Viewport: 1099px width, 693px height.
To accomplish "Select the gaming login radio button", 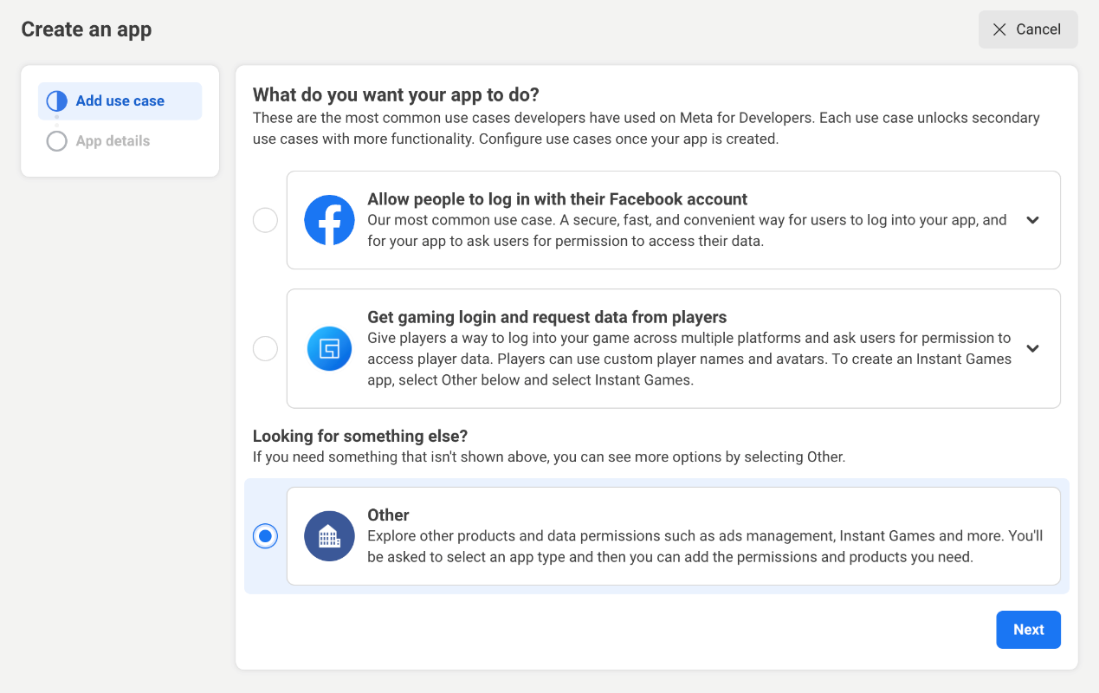I will click(265, 348).
